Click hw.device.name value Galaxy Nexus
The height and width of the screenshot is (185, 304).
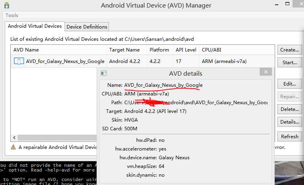point(174,158)
